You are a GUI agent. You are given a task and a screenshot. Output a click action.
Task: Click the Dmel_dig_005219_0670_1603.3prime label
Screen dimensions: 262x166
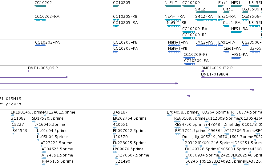(218, 137)
